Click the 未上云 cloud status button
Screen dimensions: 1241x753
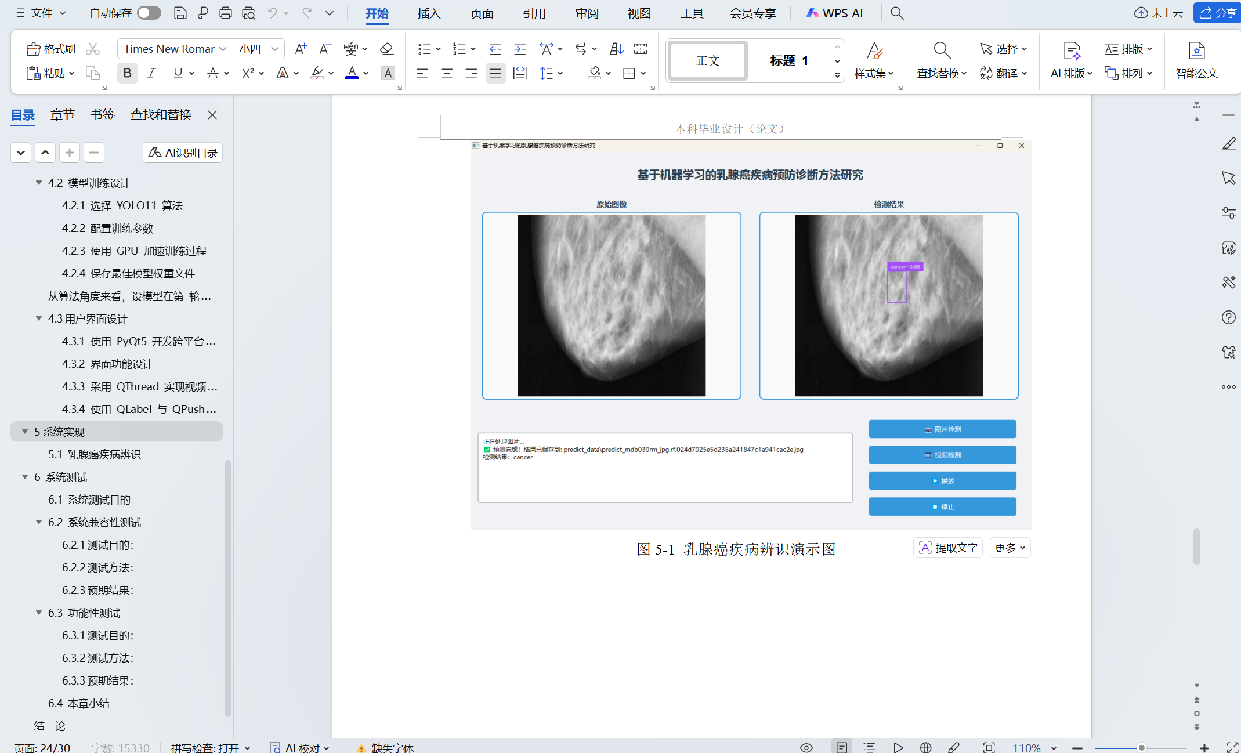pyautogui.click(x=1159, y=13)
